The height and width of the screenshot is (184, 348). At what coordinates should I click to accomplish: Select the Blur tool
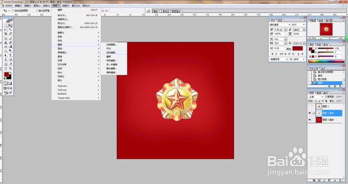(6, 50)
